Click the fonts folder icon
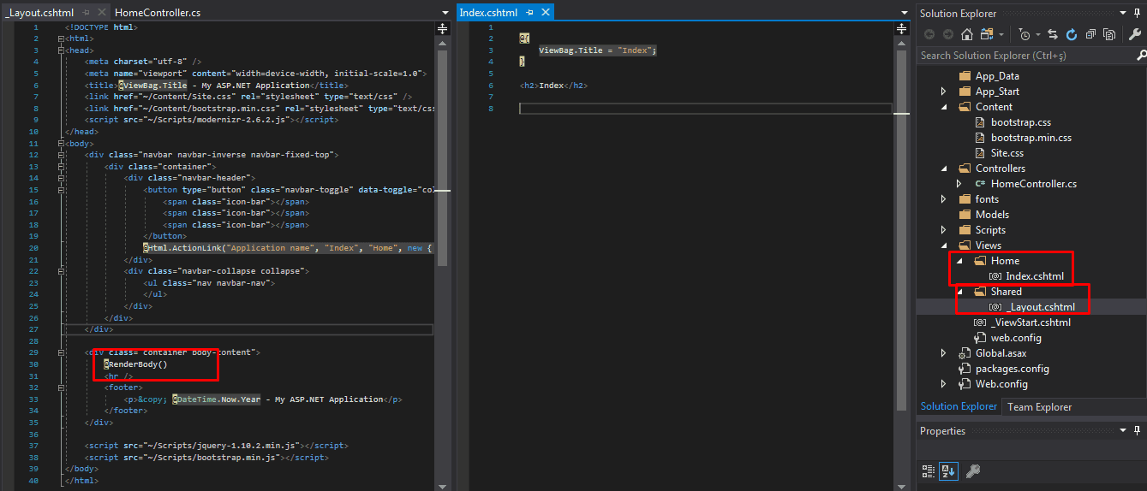 pyautogui.click(x=965, y=199)
